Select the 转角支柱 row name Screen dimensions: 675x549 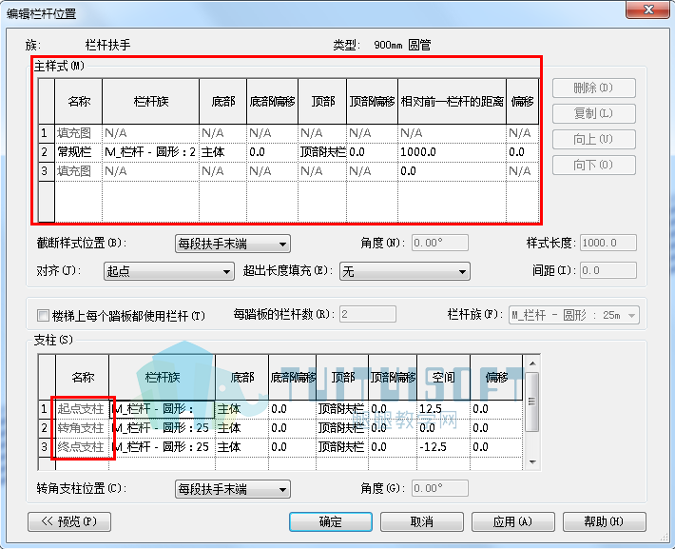82,428
